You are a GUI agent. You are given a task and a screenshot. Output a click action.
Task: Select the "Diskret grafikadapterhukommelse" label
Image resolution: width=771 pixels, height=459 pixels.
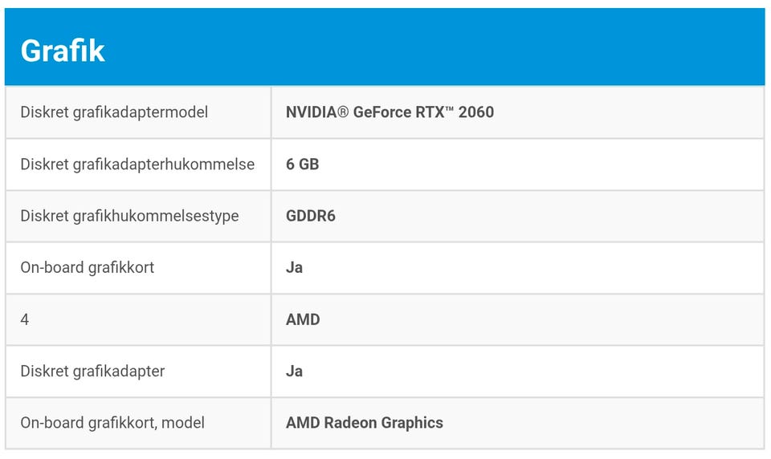pos(137,165)
